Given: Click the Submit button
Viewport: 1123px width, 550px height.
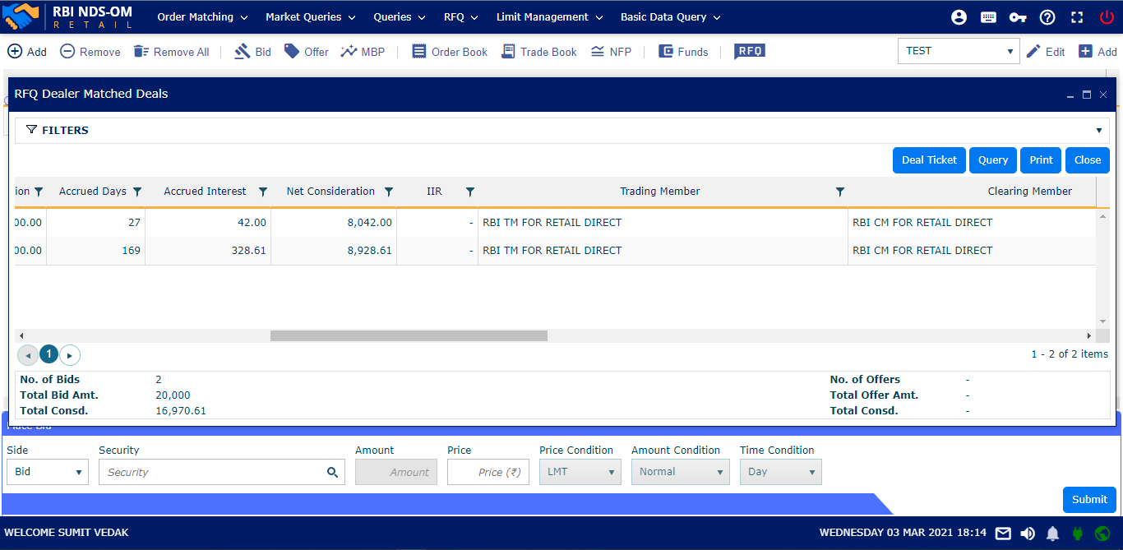Looking at the screenshot, I should click(1089, 499).
